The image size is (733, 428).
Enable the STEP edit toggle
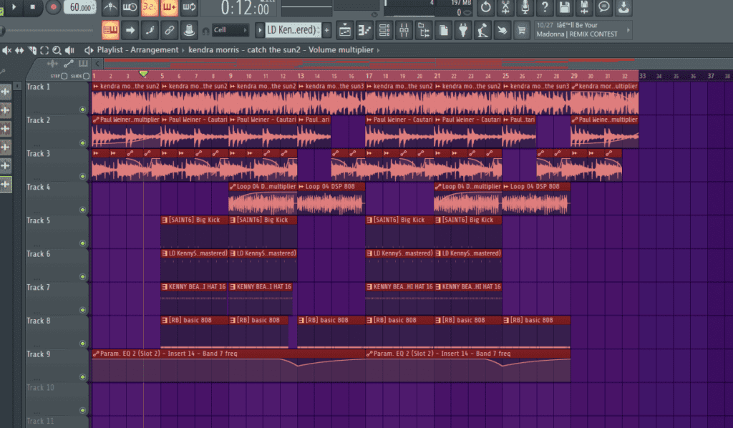point(64,76)
